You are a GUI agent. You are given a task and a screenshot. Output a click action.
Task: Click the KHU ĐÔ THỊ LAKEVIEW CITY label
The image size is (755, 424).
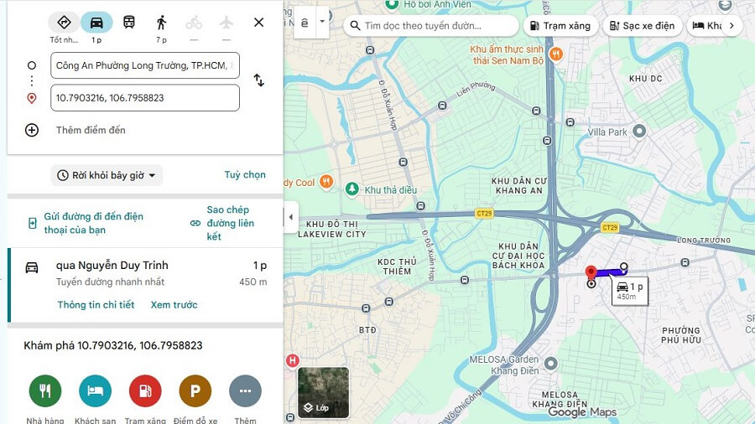tap(332, 230)
